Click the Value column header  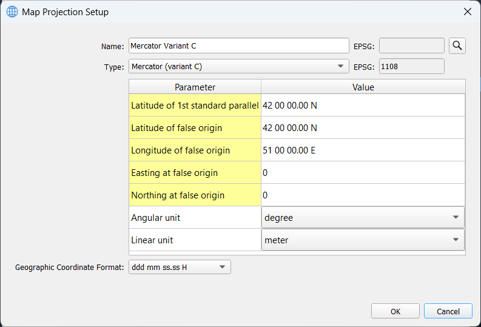[x=363, y=87]
